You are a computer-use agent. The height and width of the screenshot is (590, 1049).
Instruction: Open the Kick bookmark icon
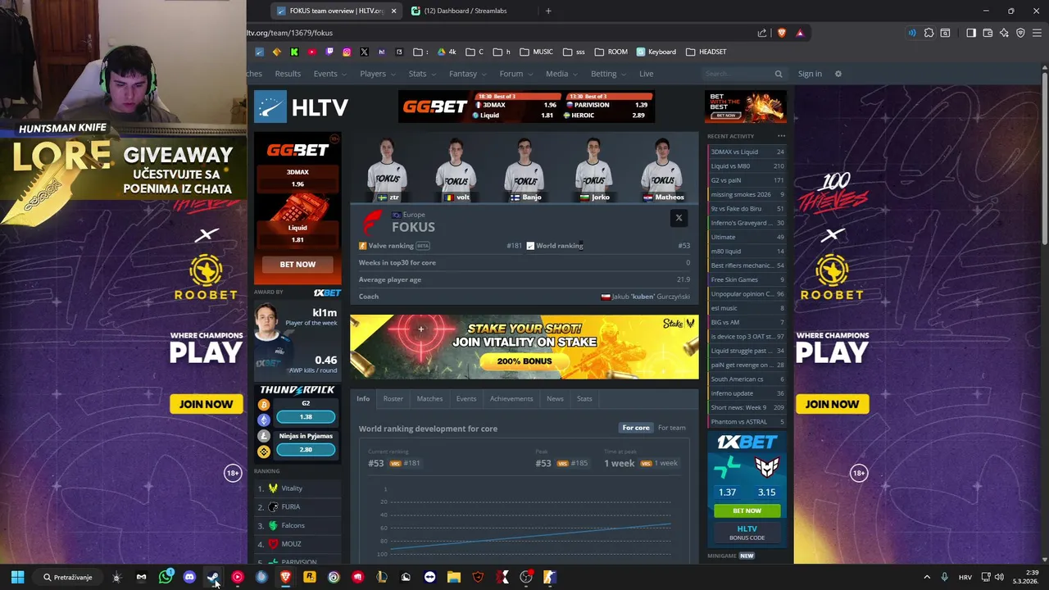pyautogui.click(x=294, y=52)
